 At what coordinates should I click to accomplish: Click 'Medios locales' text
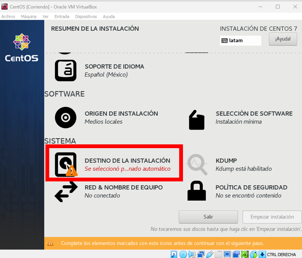click(x=103, y=122)
